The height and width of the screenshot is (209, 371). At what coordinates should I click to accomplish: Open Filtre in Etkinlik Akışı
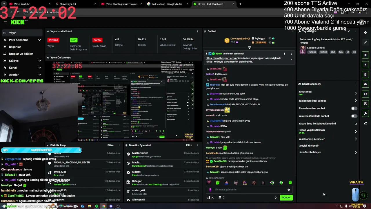110,145
